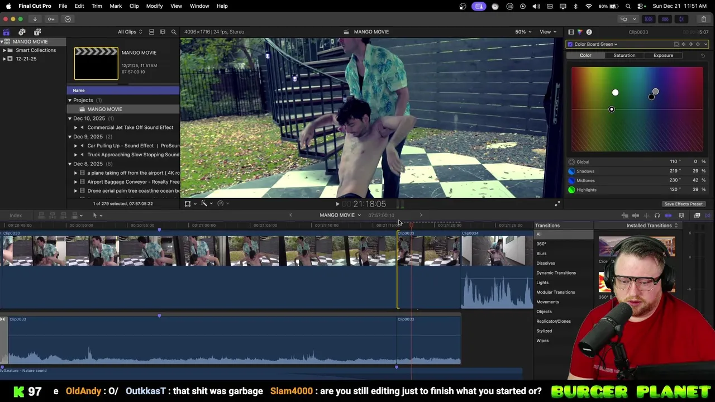
Task: Open the All Clips filter dropdown
Action: 130,32
